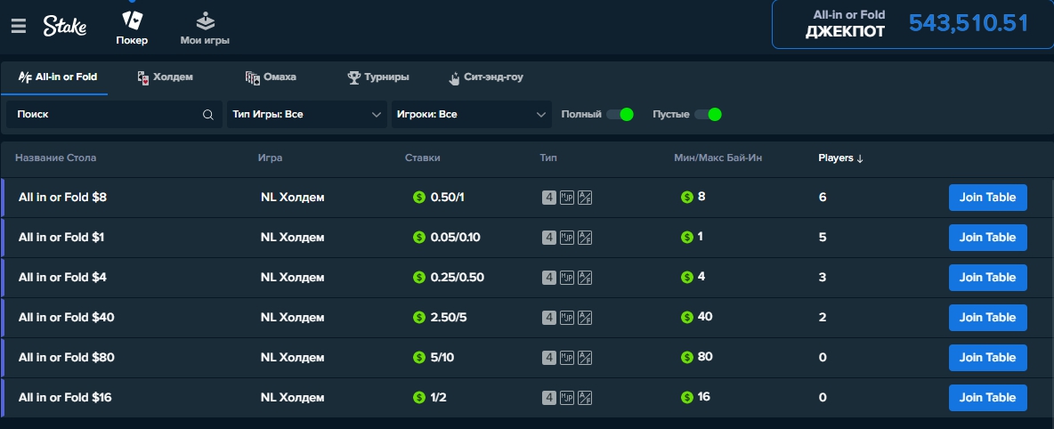Click the search magnifier icon
The image size is (1054, 429).
[x=208, y=115]
